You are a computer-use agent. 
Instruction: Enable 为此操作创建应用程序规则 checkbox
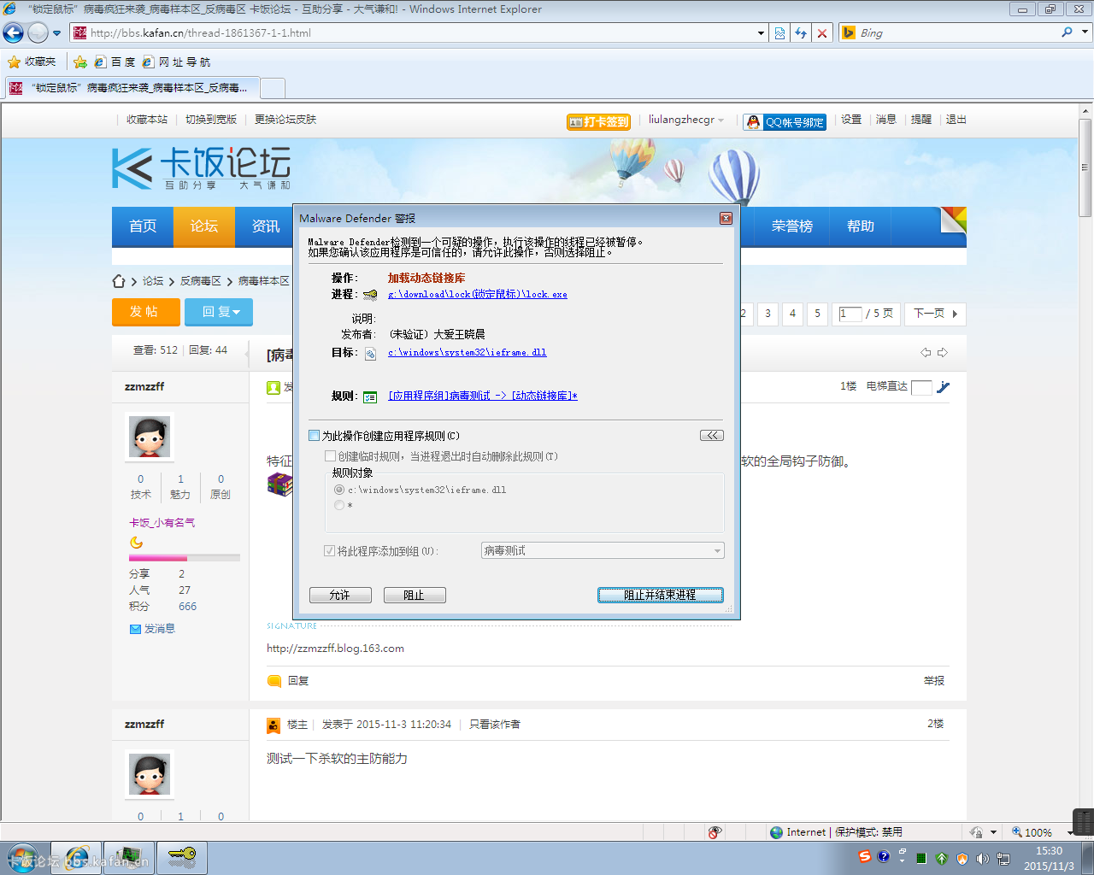coord(315,436)
